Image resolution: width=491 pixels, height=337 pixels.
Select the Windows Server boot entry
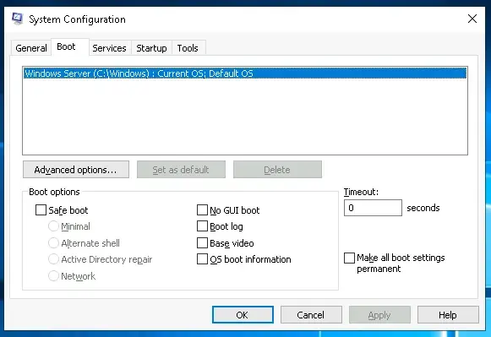coord(245,73)
